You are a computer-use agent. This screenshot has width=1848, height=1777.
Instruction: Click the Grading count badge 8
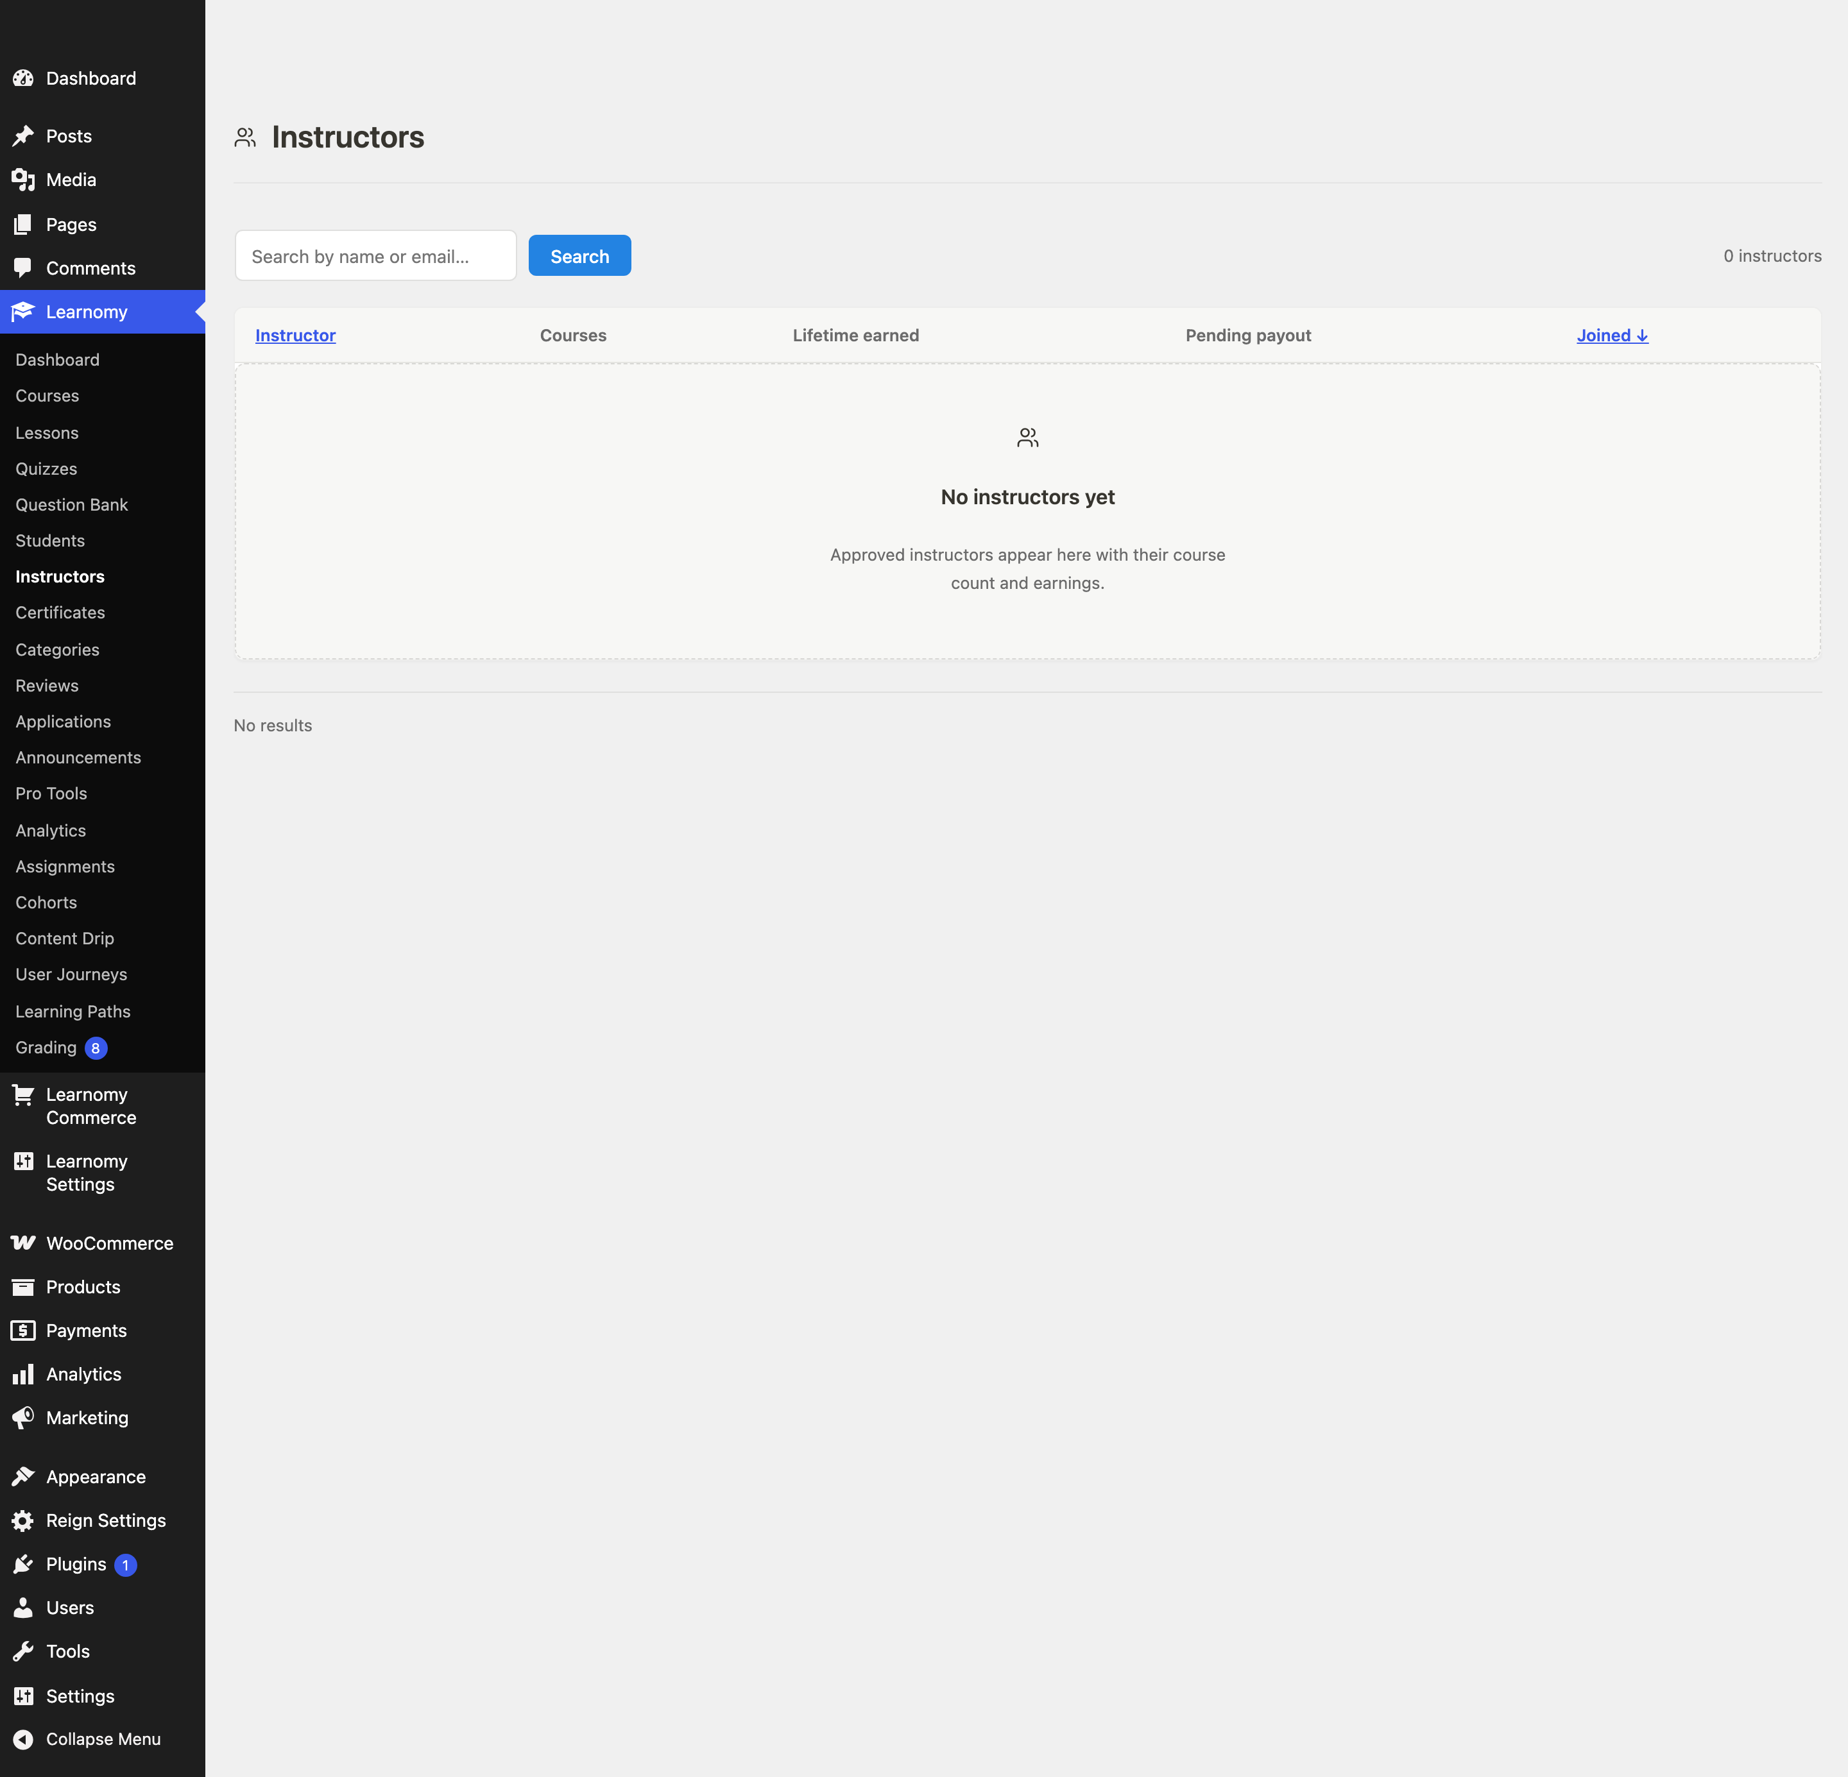(95, 1048)
